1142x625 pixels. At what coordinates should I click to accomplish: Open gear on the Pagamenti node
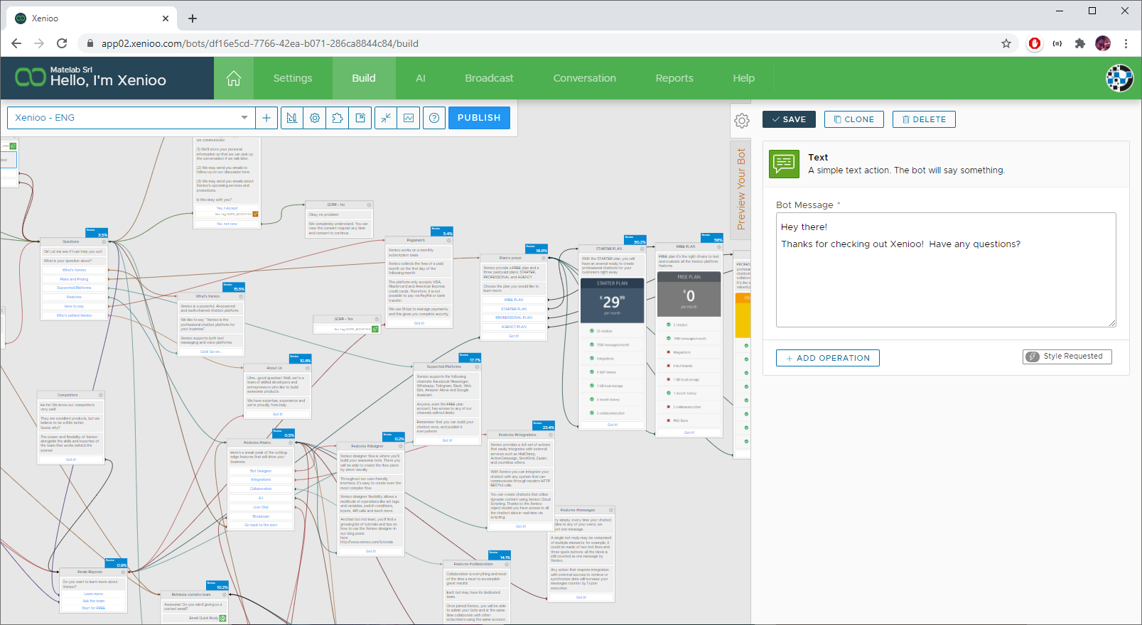click(448, 240)
